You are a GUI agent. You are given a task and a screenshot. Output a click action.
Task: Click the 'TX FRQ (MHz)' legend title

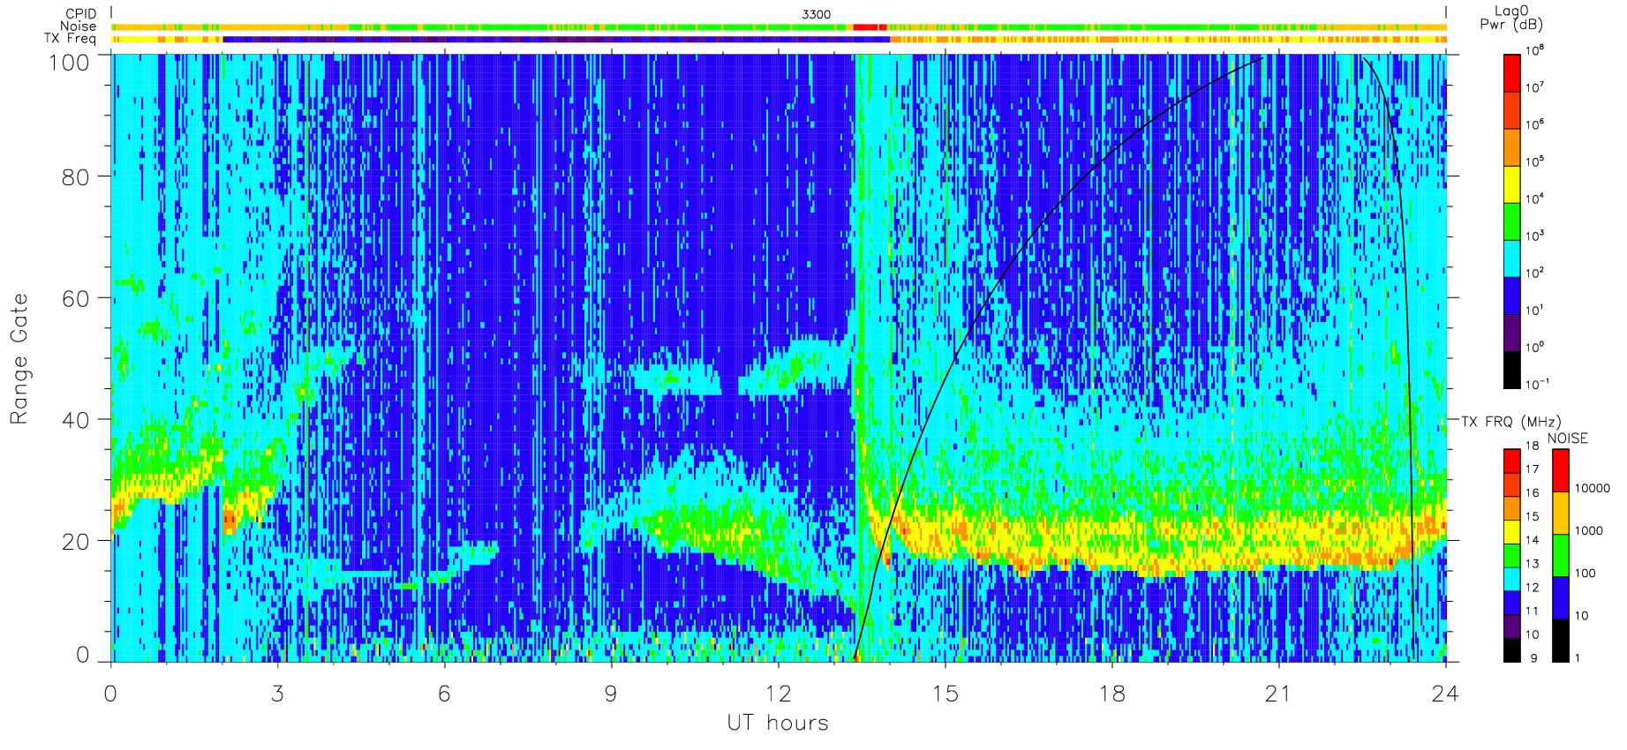click(x=1510, y=422)
